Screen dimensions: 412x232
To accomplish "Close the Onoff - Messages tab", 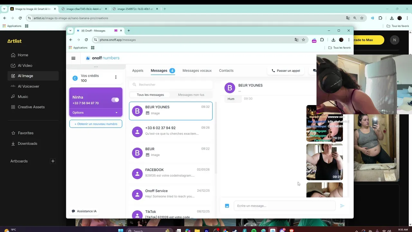I will pos(121,31).
